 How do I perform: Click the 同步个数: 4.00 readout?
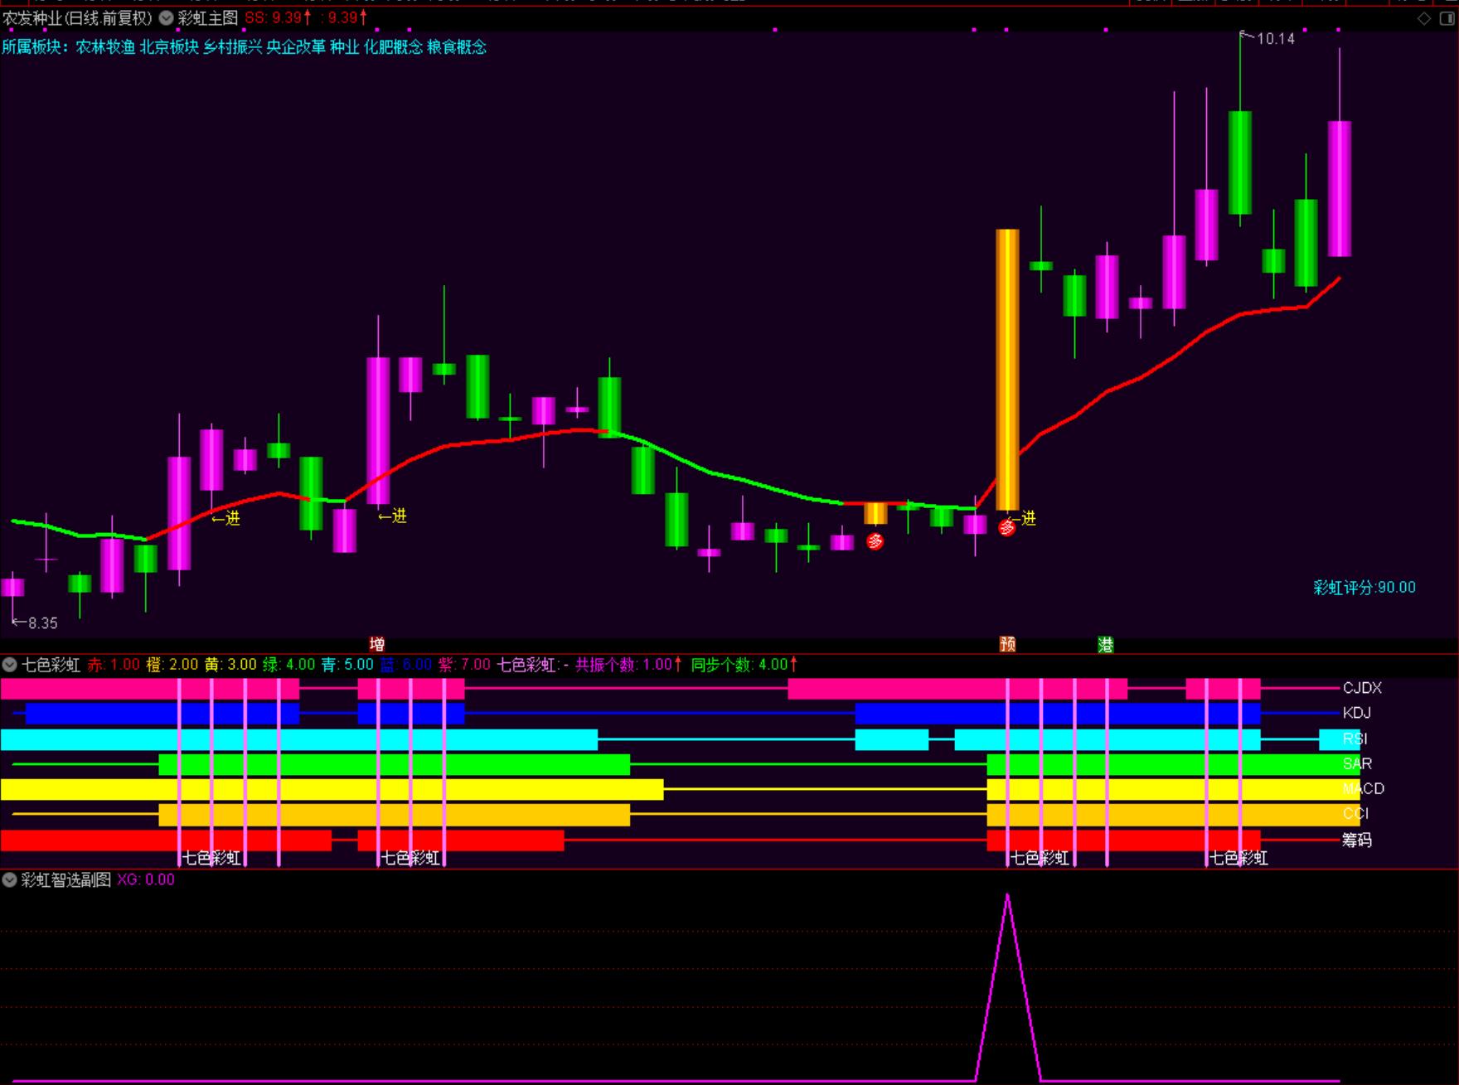[744, 664]
